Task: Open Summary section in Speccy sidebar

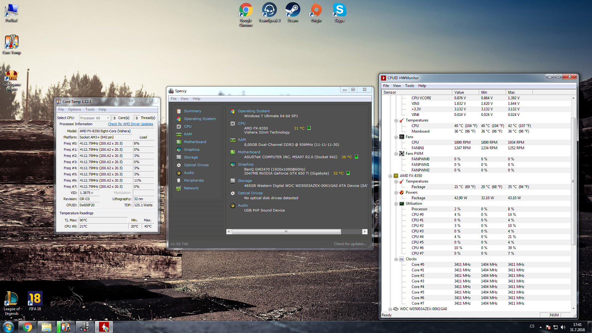Action: (x=192, y=111)
